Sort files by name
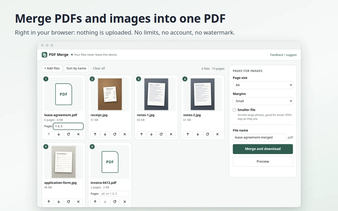338x211 pixels. [x=76, y=68]
